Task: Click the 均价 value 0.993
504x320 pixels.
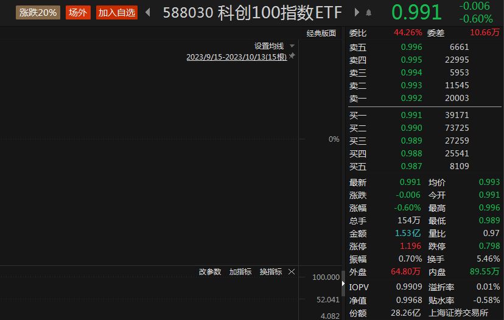Action: pos(489,182)
